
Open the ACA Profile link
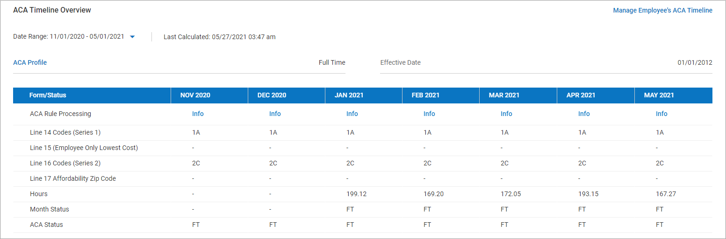click(30, 62)
